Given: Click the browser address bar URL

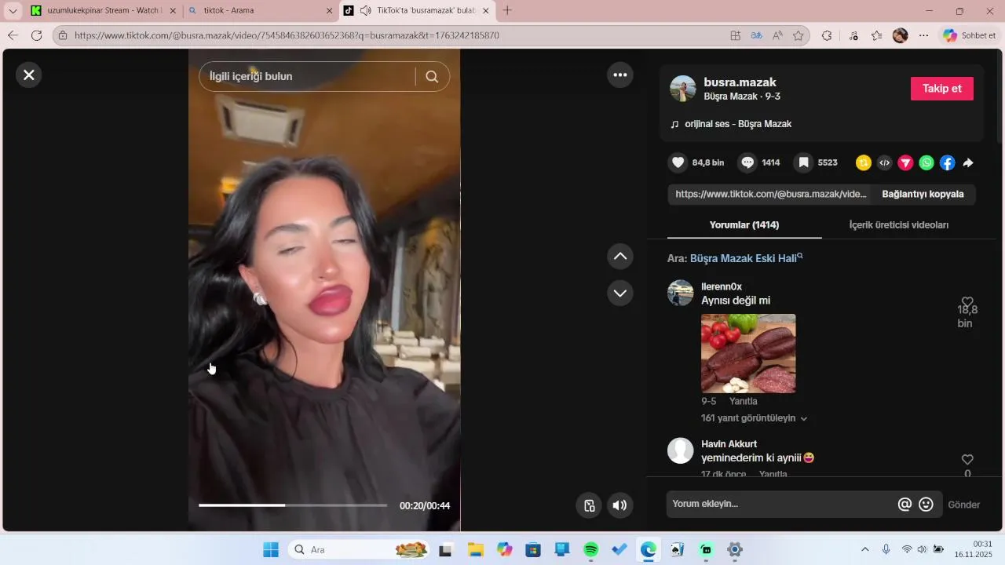Looking at the screenshot, I should click(x=287, y=35).
